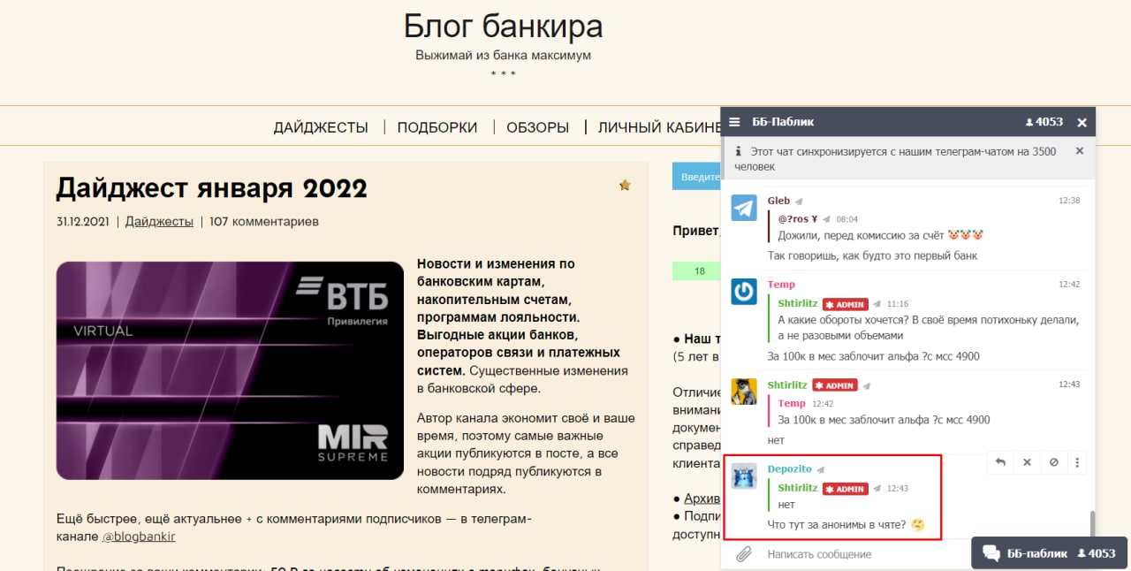
Task: Click the 12:38 timestamp on Gleb's message
Action: point(1069,201)
